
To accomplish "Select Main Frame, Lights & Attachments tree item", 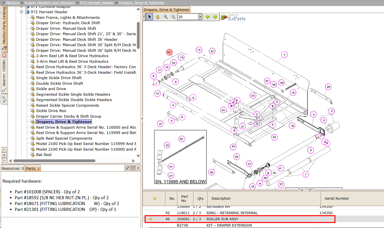I will (68, 17).
